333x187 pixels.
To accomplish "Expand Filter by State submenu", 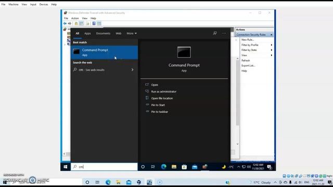I will coord(257,50).
